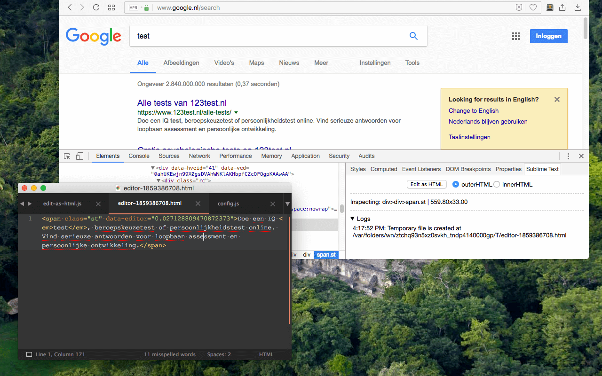
Task: Switch to the Afbeeldingen tab
Action: [x=181, y=63]
